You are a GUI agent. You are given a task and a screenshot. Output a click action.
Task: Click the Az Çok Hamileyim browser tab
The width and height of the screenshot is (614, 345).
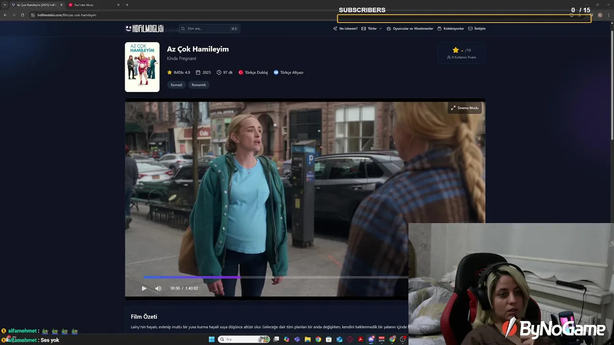[36, 5]
